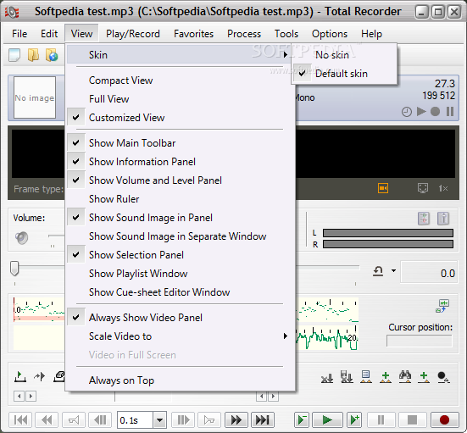Open the Edit menu
467x433 pixels.
49,34
